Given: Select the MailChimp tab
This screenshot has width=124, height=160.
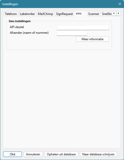Looking at the screenshot, I should 45,14.
